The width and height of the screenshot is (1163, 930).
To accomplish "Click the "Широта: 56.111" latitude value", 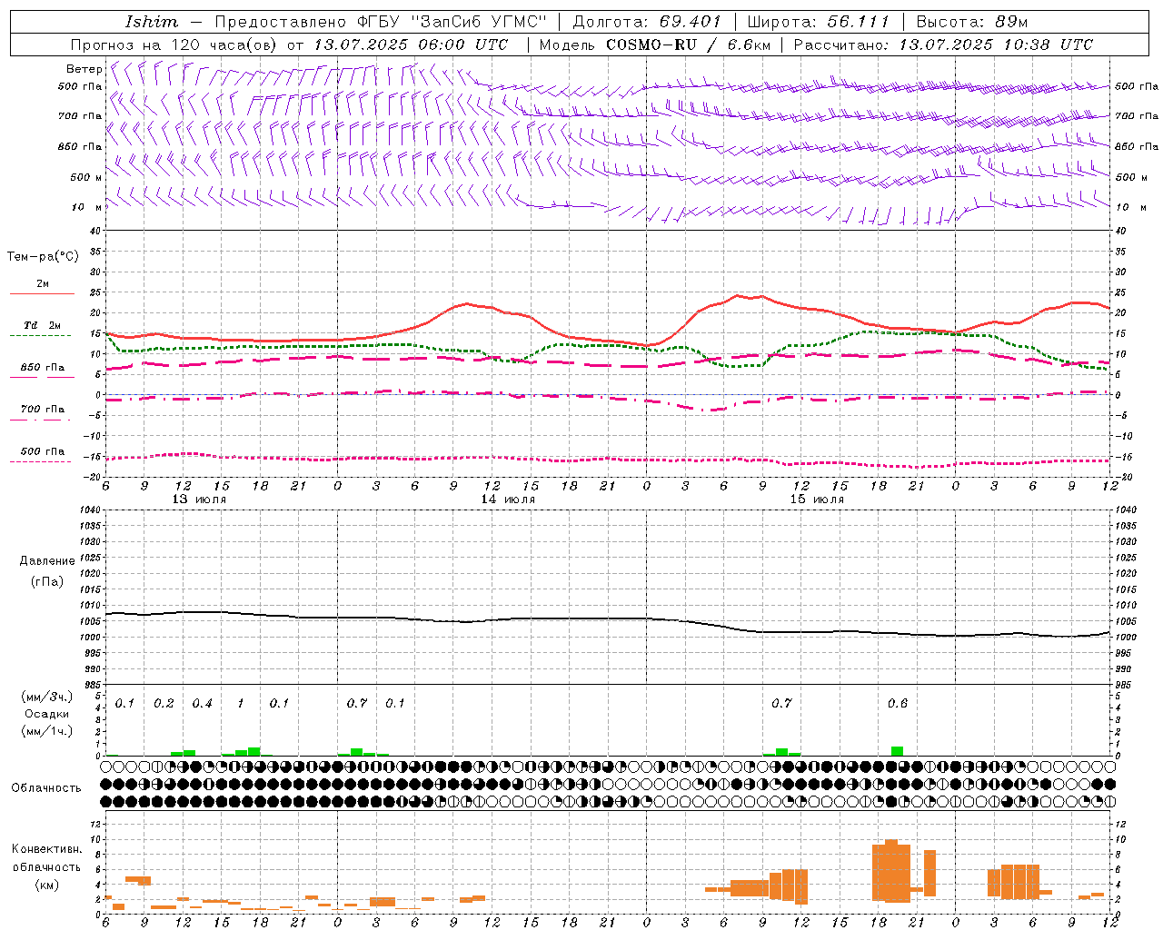I will (x=819, y=22).
